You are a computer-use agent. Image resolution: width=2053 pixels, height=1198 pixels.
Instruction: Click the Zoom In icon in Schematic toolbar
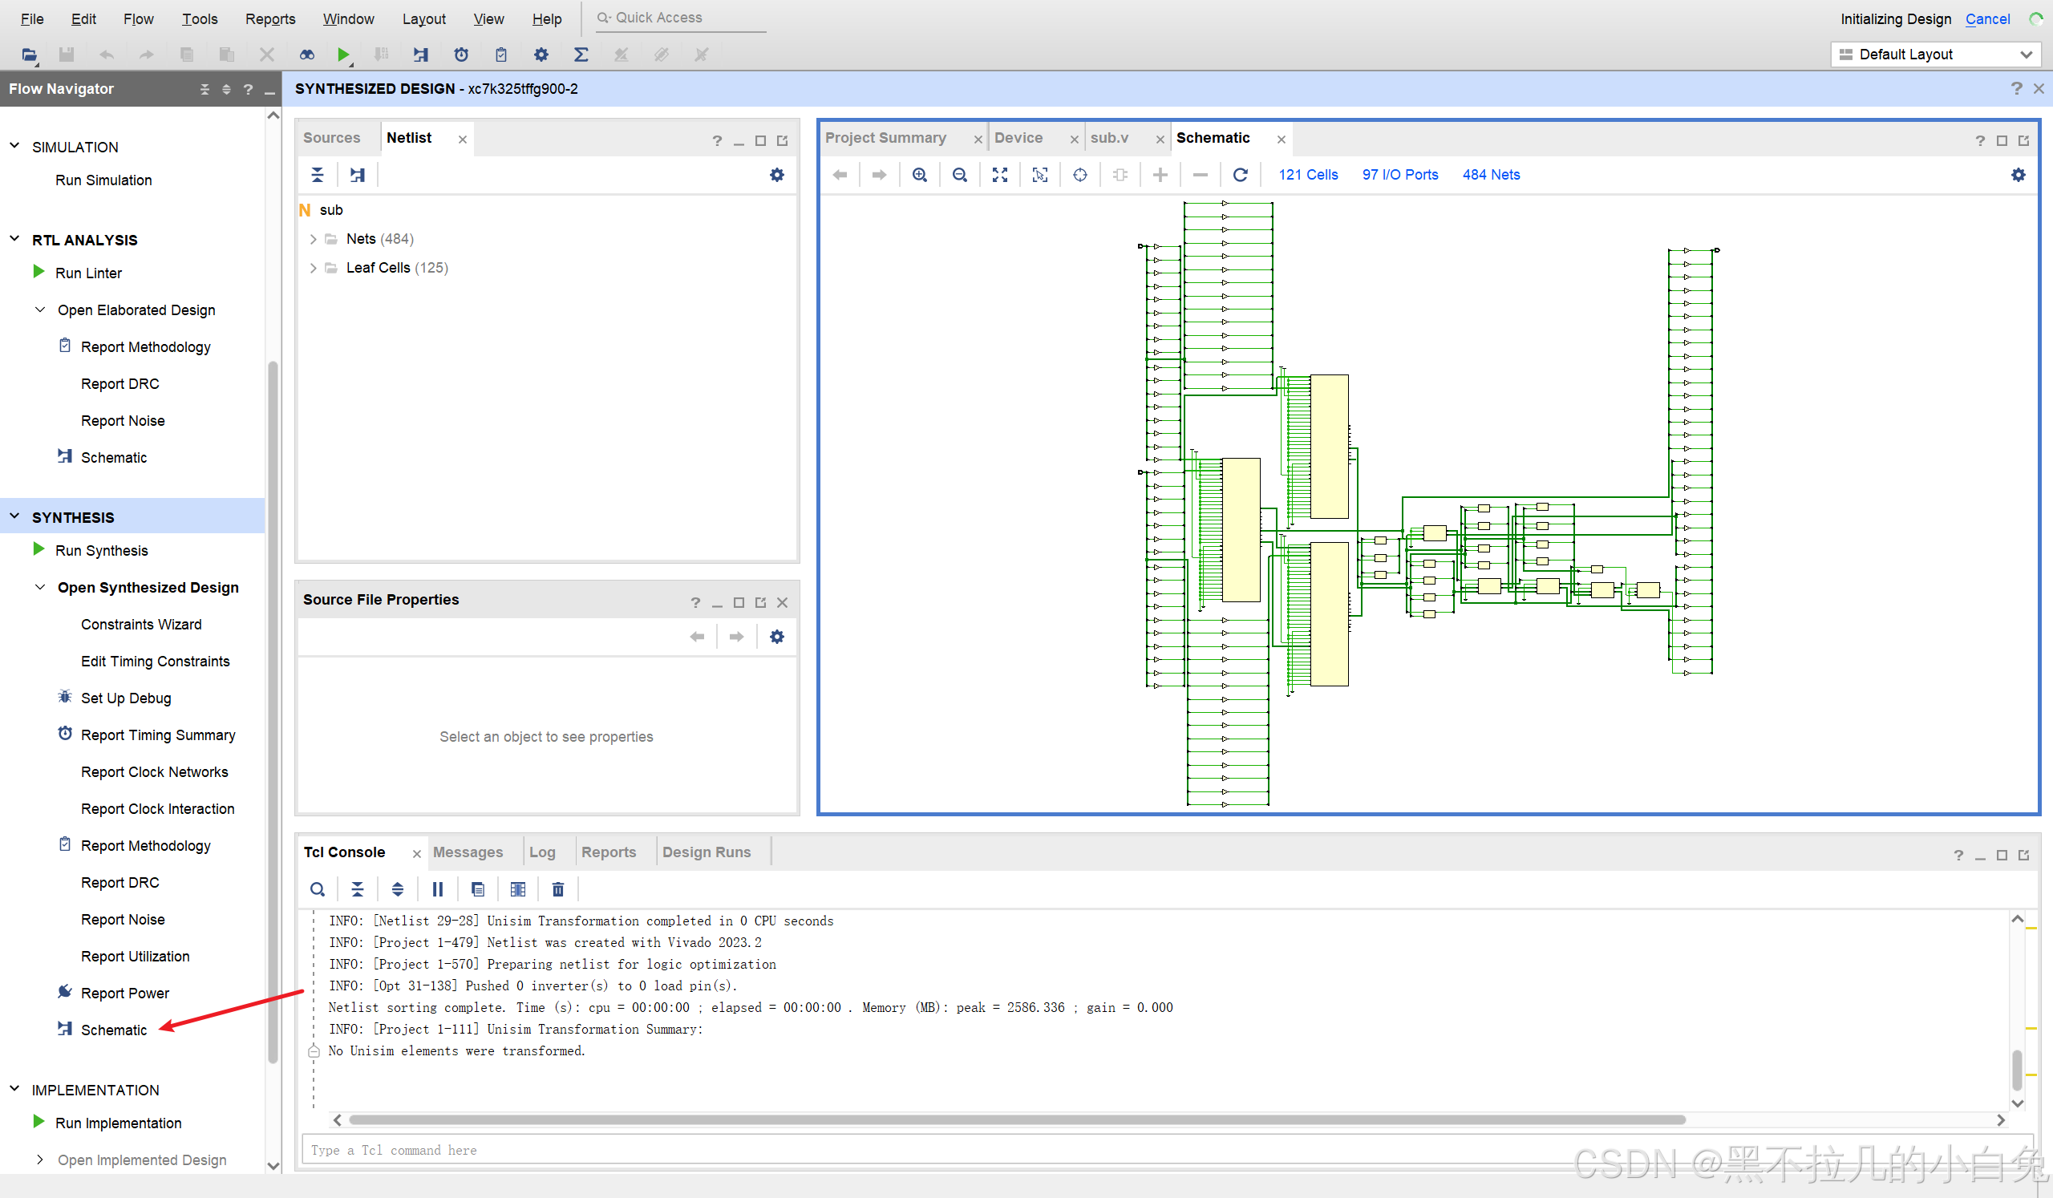[x=919, y=175]
